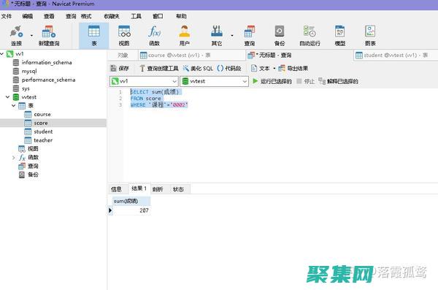This screenshot has height=290, width=438.
Task: Click the sum(成绩) result column header
Action: 131,201
